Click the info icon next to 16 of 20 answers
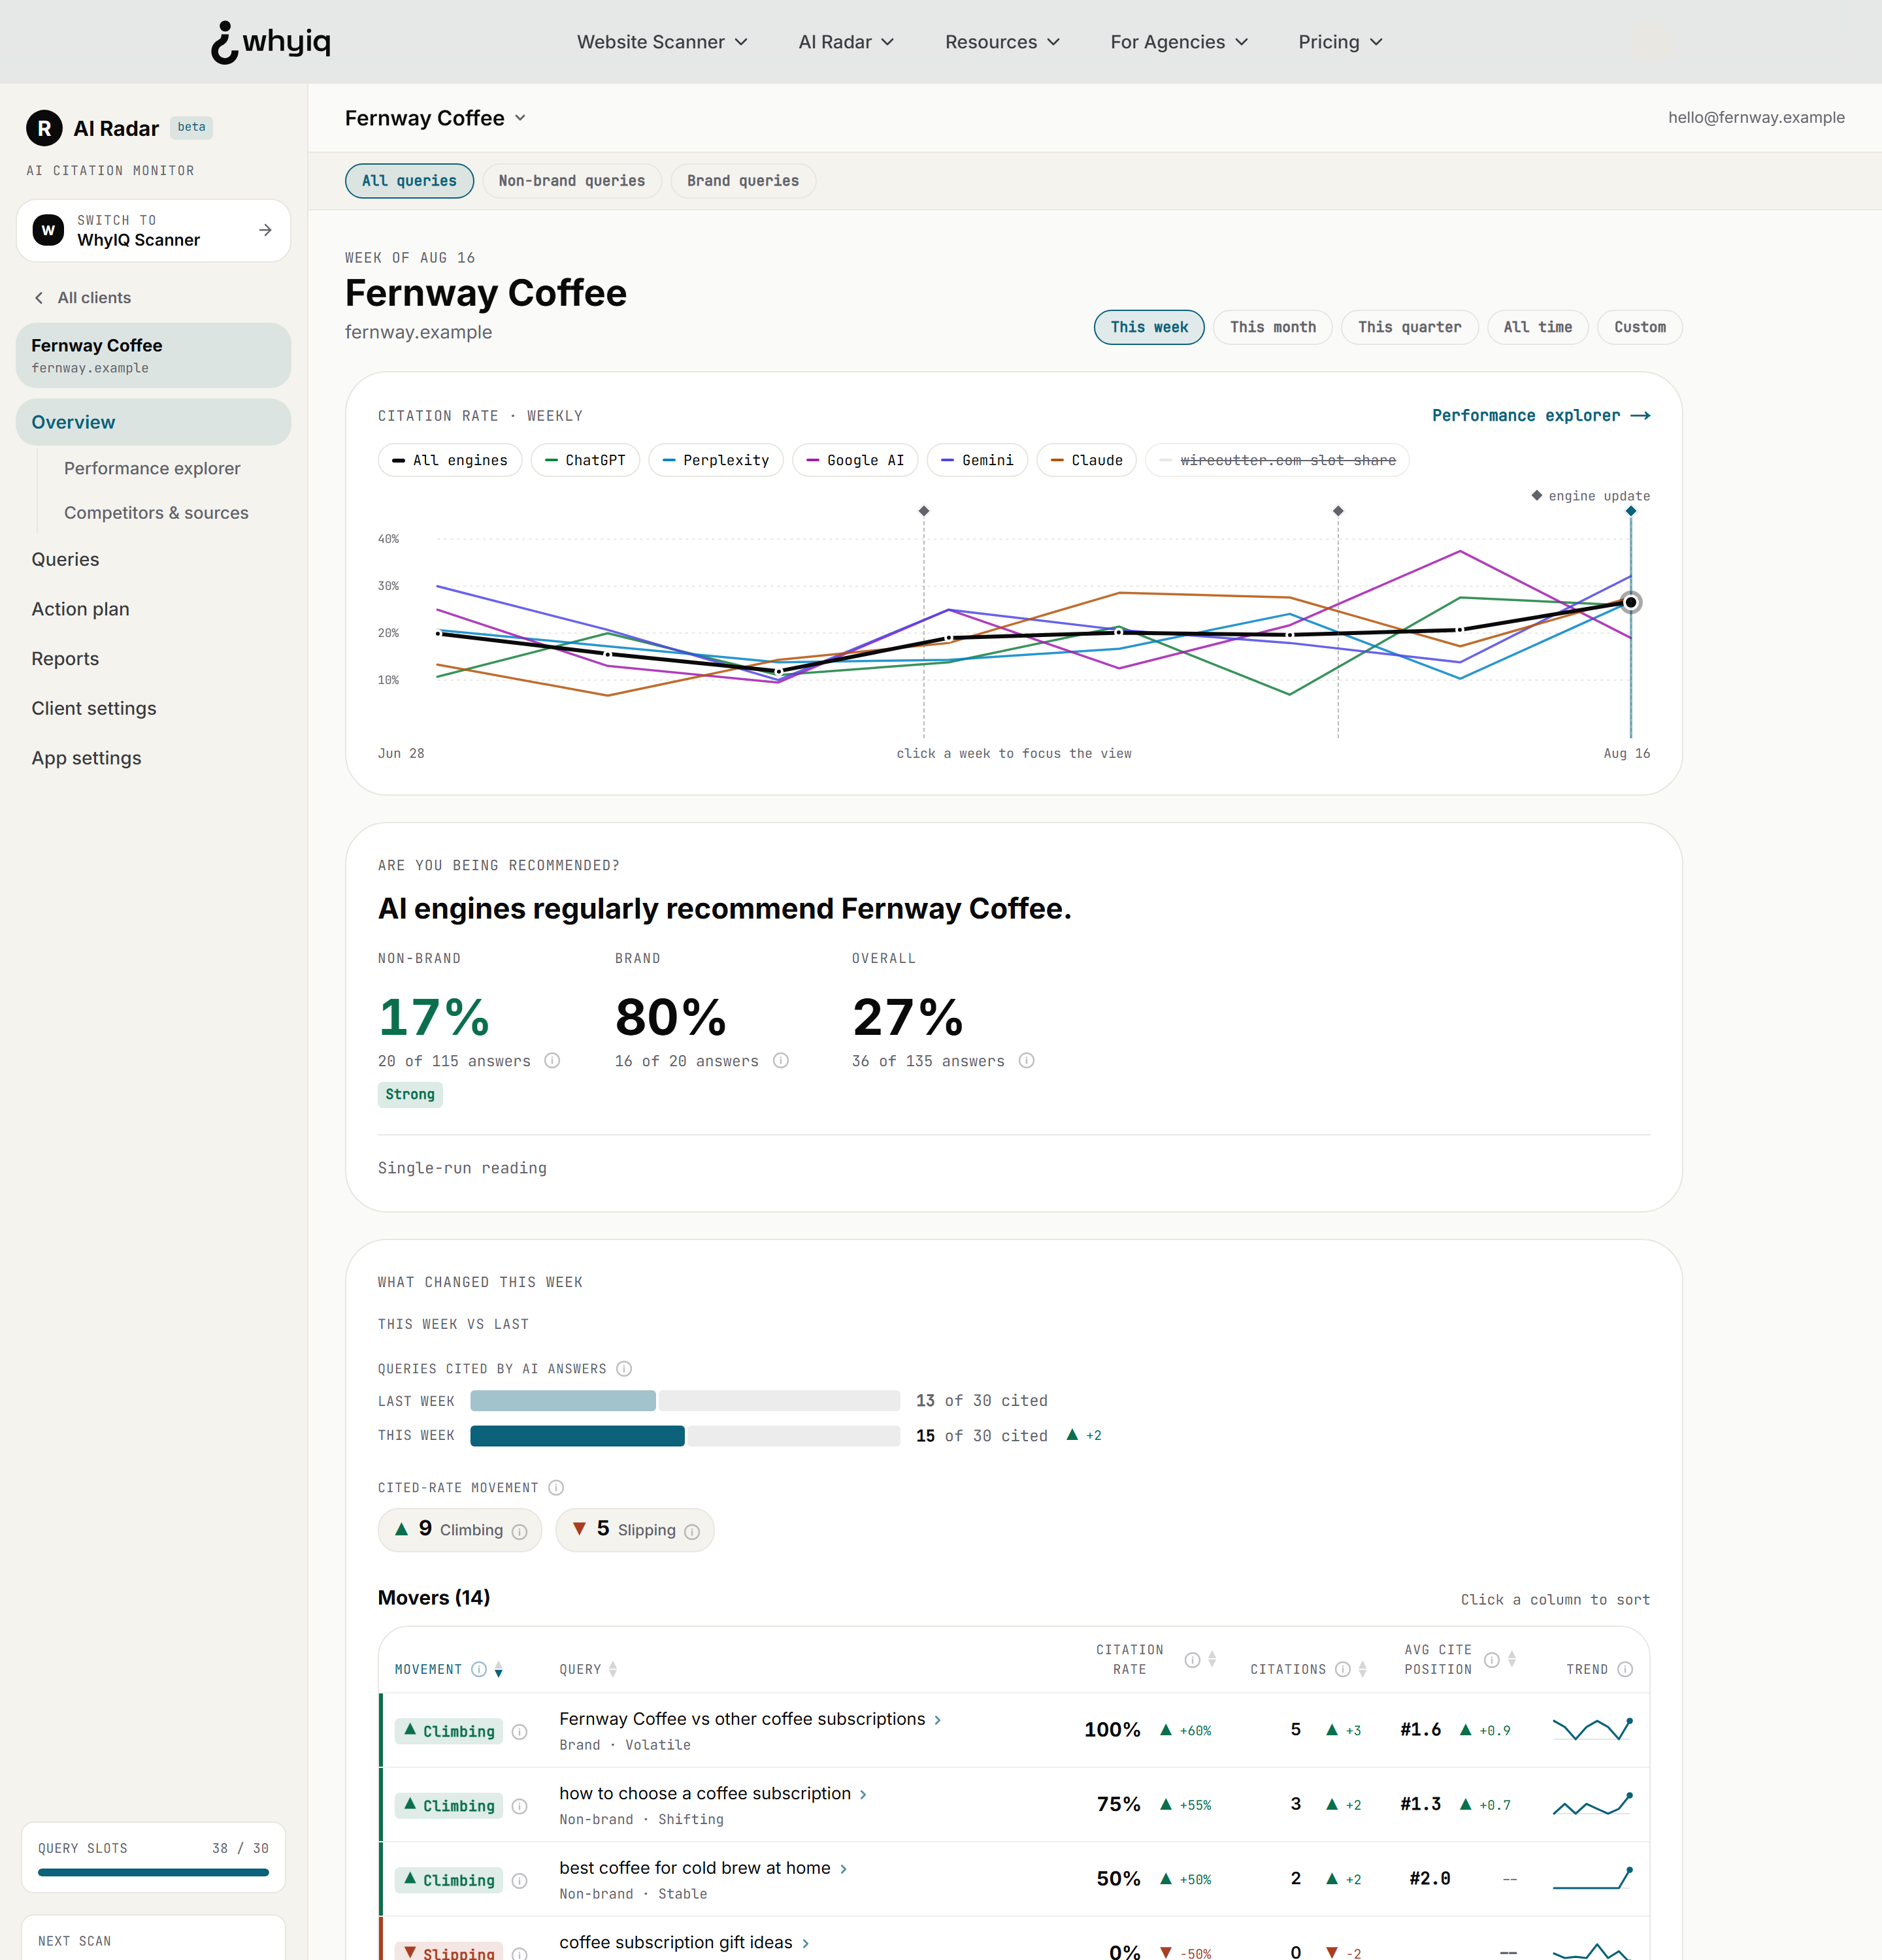This screenshot has height=1960, width=1882. [x=781, y=1060]
